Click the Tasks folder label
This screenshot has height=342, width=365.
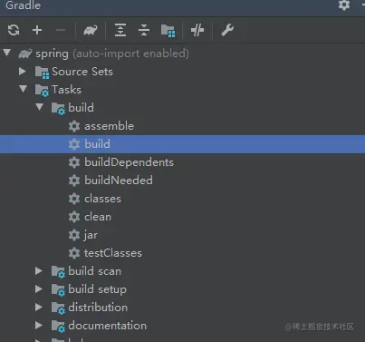(x=66, y=90)
